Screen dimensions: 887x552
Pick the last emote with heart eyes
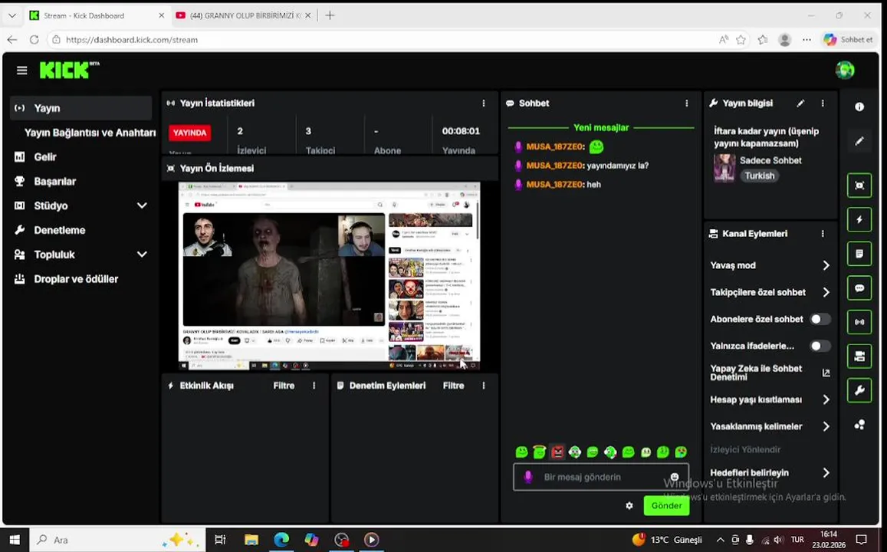pyautogui.click(x=681, y=452)
